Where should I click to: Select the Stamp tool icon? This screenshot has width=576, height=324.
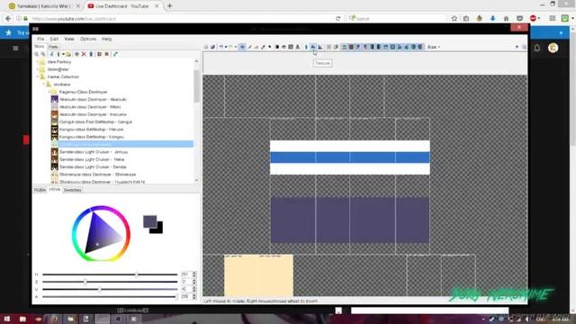point(298,47)
